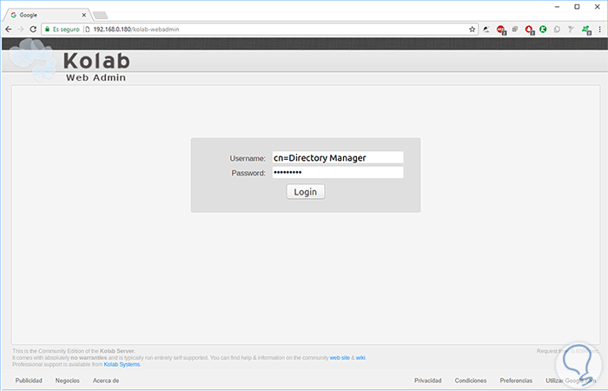This screenshot has width=608, height=391.
Task: Open the wiki link in footer
Action: tap(360, 358)
